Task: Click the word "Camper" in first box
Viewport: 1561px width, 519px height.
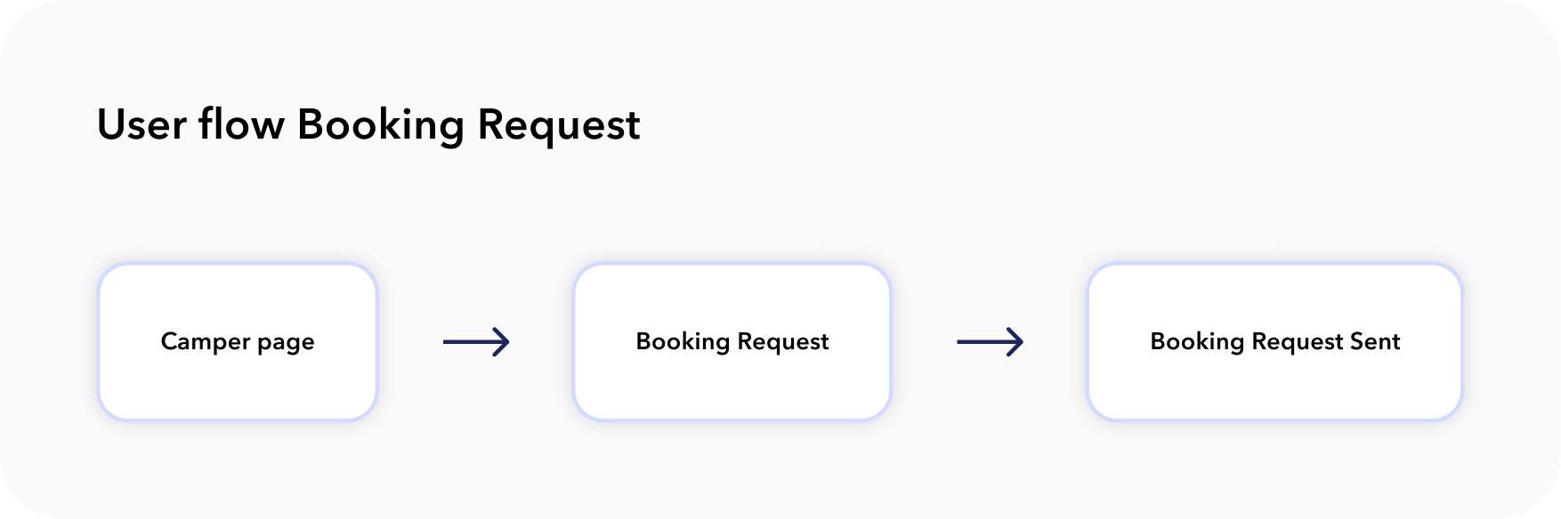Action: pyautogui.click(x=206, y=343)
